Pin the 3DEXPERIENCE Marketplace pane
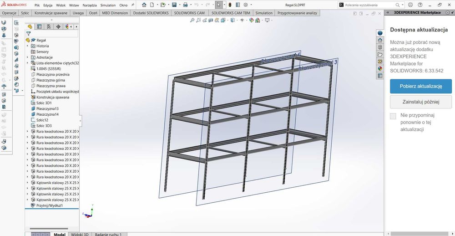The width and height of the screenshot is (455, 236). (x=452, y=12)
